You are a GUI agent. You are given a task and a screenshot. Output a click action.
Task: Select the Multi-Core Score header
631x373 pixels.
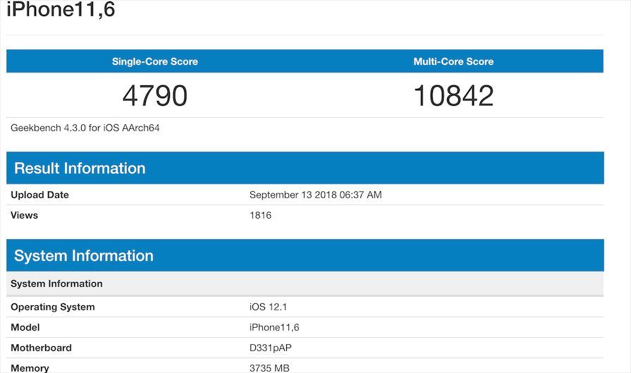coord(453,61)
